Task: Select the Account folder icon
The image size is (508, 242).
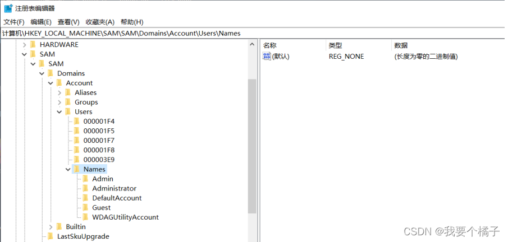Action: tap(59, 83)
